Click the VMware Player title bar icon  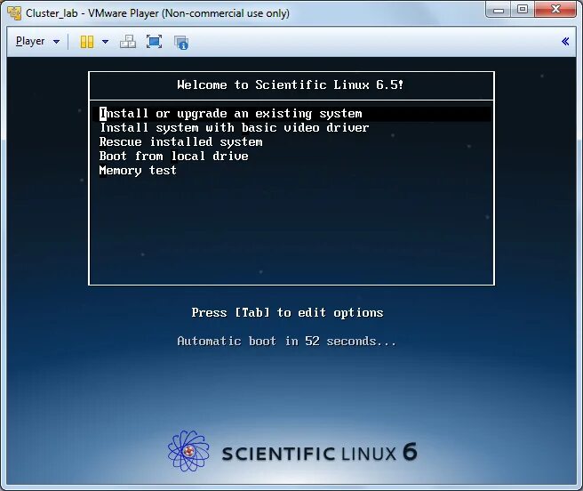14,13
